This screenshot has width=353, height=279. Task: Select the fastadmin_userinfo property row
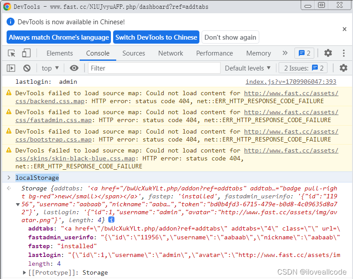[184, 237]
